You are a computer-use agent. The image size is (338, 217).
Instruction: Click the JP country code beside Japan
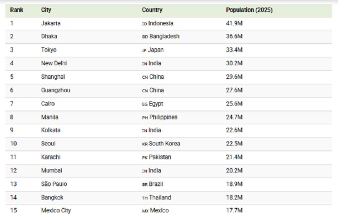tap(145, 50)
